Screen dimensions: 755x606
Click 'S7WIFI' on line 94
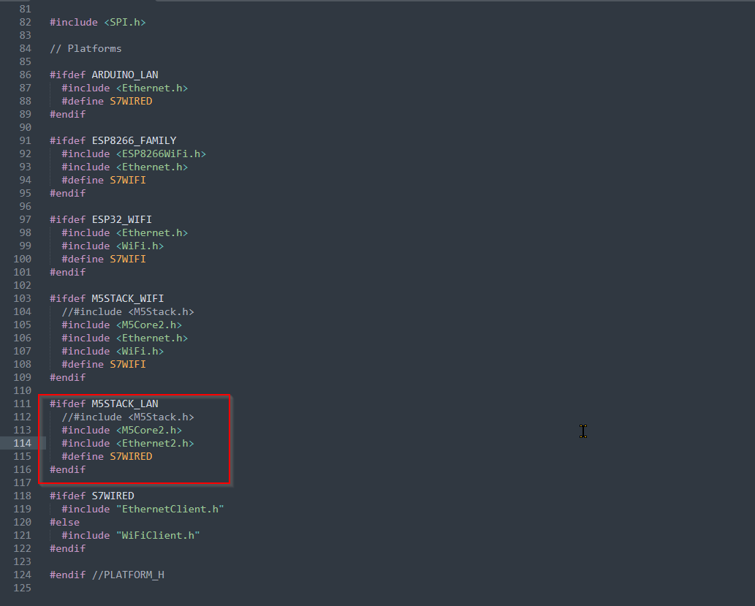[x=128, y=180]
